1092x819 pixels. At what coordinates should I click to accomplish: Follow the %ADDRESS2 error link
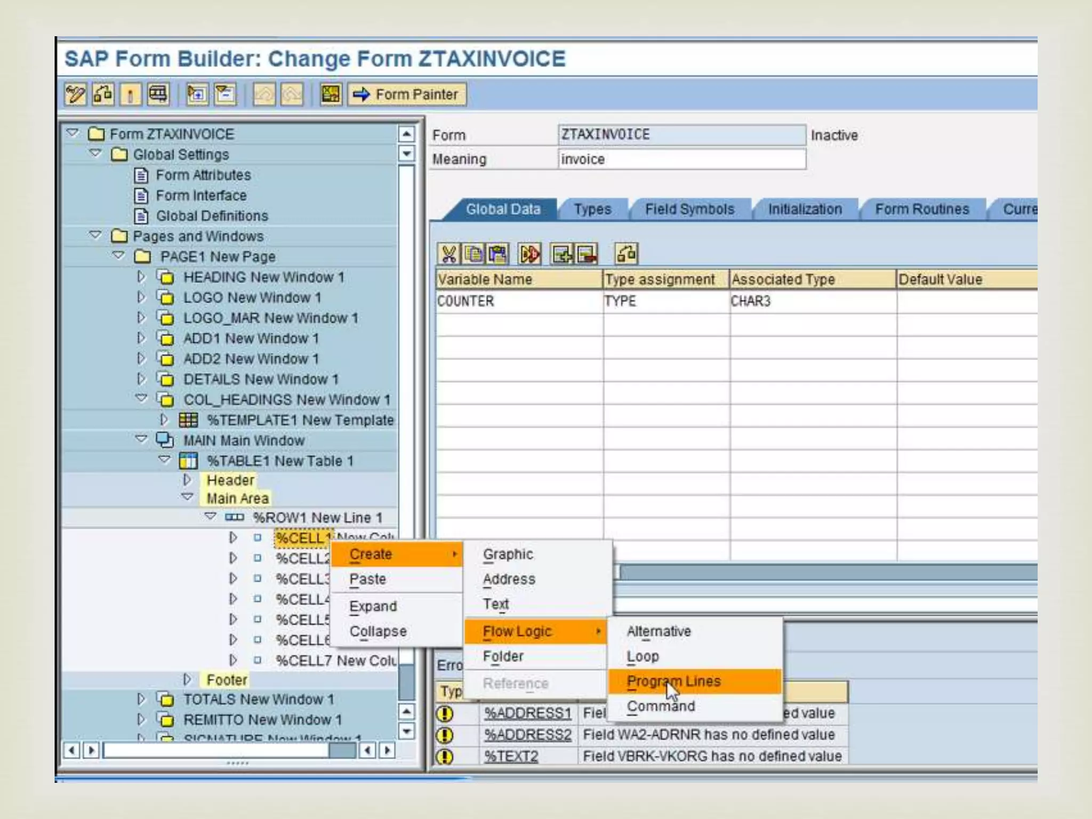527,735
